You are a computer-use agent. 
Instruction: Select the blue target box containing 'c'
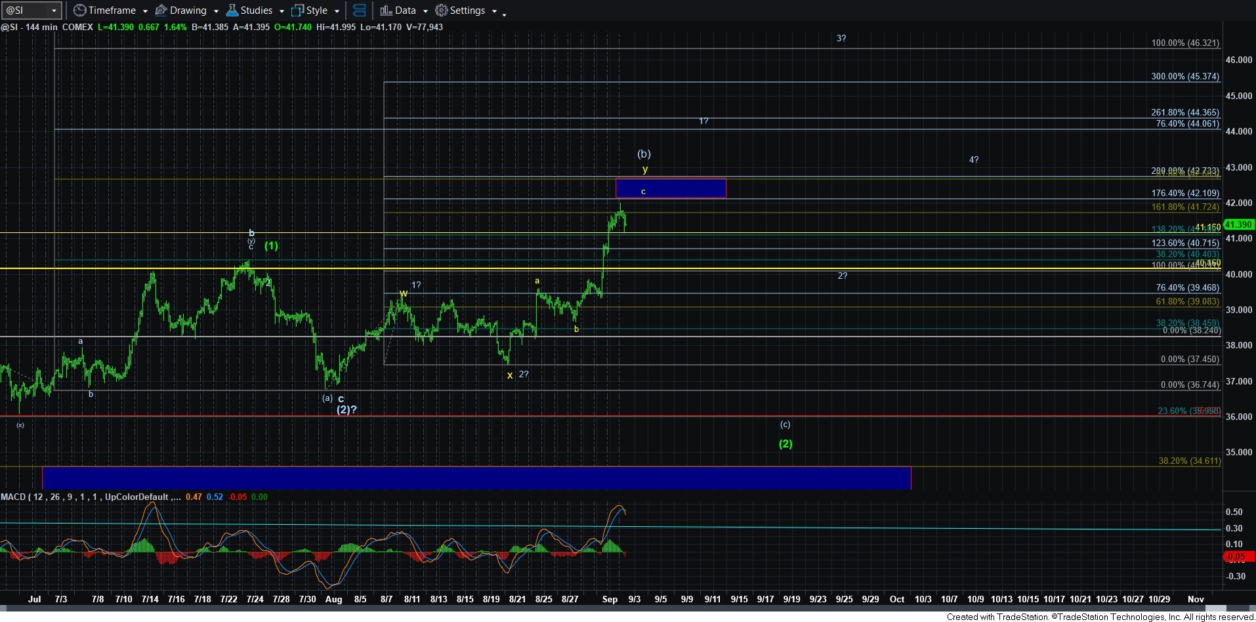coord(671,188)
